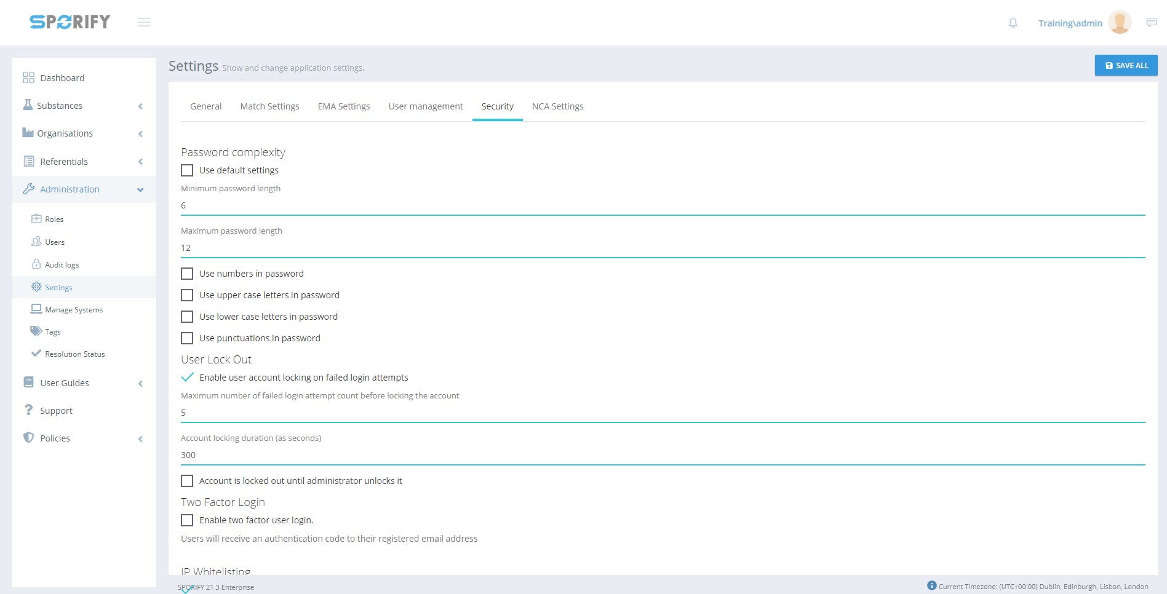Click the Manage Systems laptop icon
This screenshot has height=594, width=1167.
(x=36, y=309)
